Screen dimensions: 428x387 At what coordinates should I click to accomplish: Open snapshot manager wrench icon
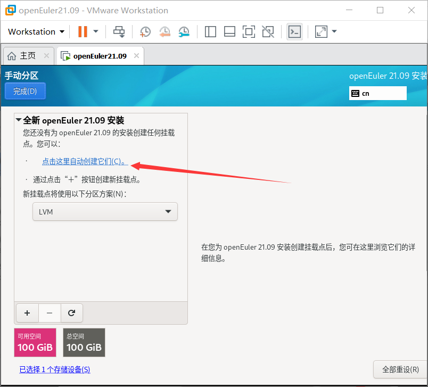tap(184, 31)
